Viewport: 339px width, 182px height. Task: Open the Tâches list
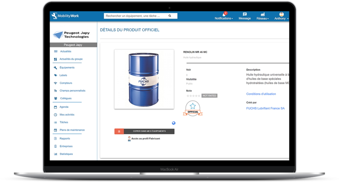point(64,122)
